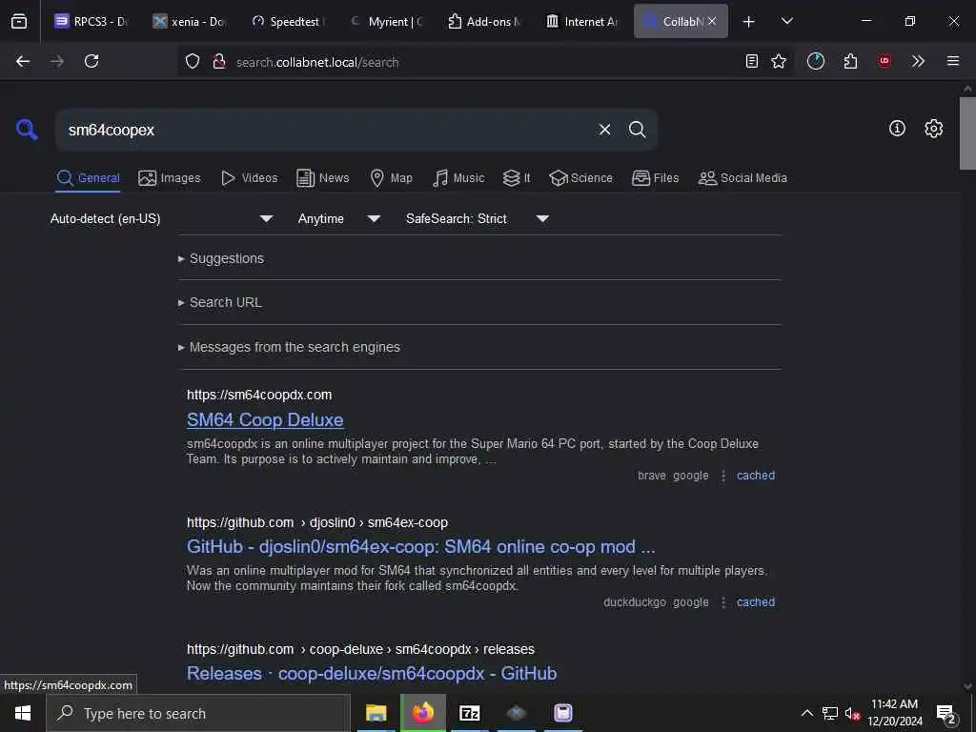This screenshot has width=976, height=732.
Task: Click the muted volume tray icon
Action: tap(852, 713)
